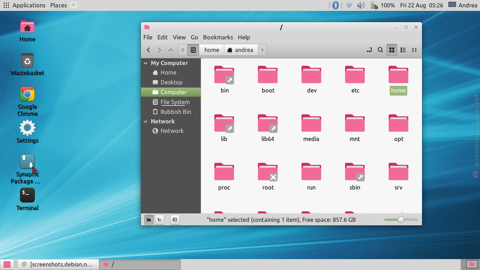Open the opt folder

(x=398, y=124)
